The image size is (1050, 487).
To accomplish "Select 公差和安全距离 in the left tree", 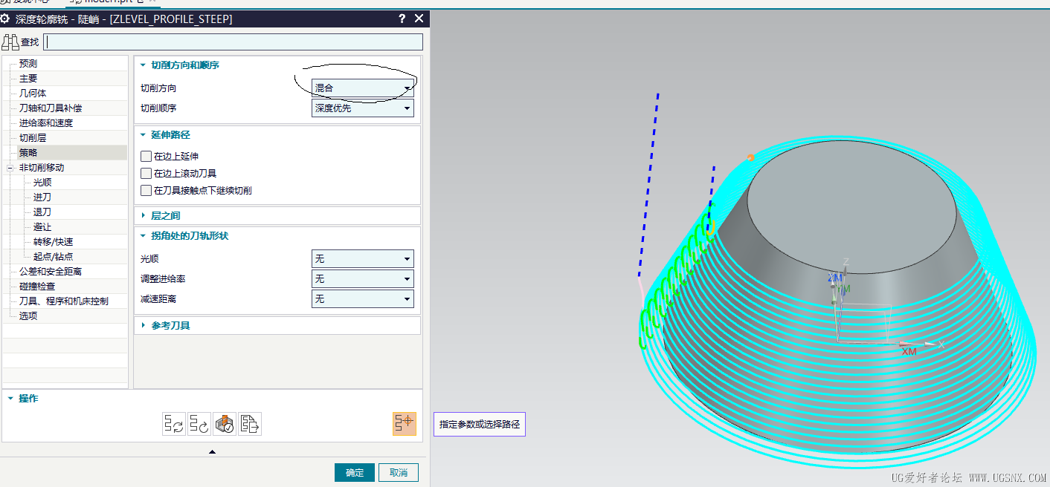I will point(51,272).
